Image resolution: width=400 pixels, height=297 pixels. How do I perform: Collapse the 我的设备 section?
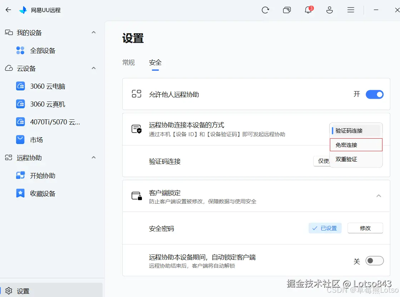click(93, 32)
